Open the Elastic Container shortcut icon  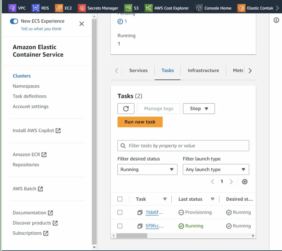click(241, 8)
